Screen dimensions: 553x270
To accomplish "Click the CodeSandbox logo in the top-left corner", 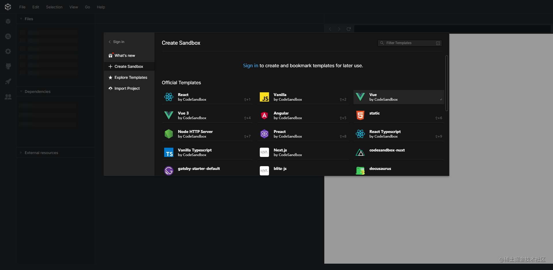I will pos(8,7).
